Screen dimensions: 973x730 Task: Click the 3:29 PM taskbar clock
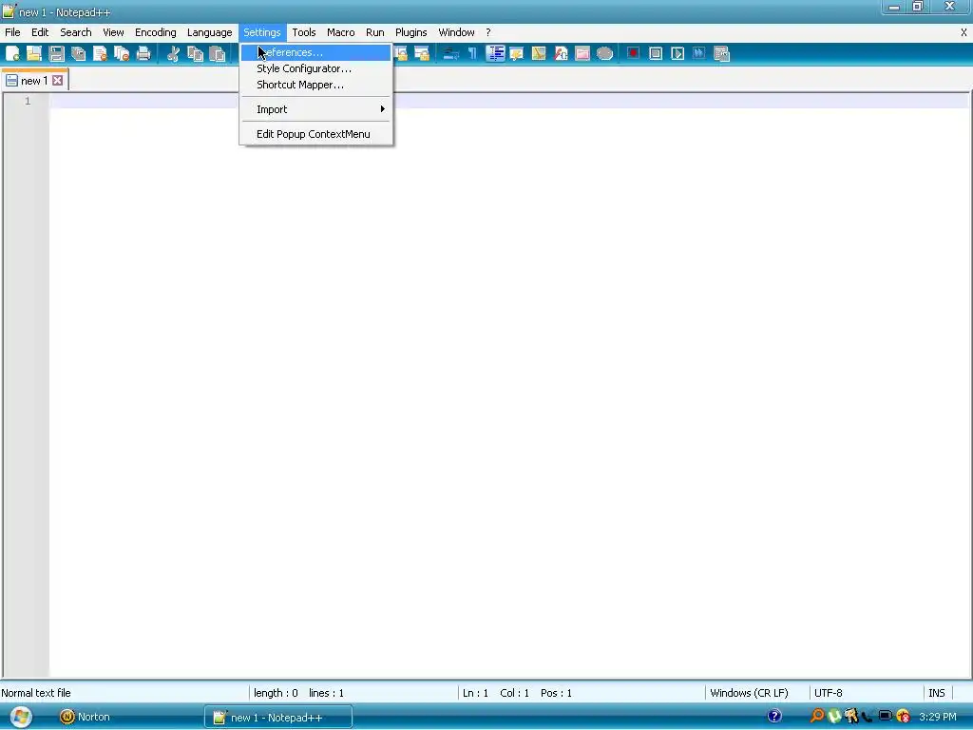pos(938,717)
